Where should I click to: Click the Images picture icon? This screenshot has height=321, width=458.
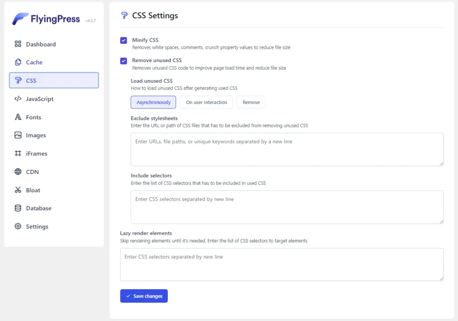point(18,135)
